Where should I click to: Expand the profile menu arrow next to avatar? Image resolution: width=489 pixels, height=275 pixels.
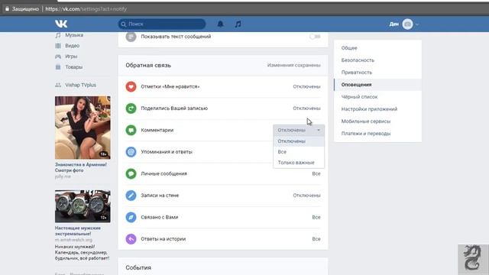[x=417, y=24]
